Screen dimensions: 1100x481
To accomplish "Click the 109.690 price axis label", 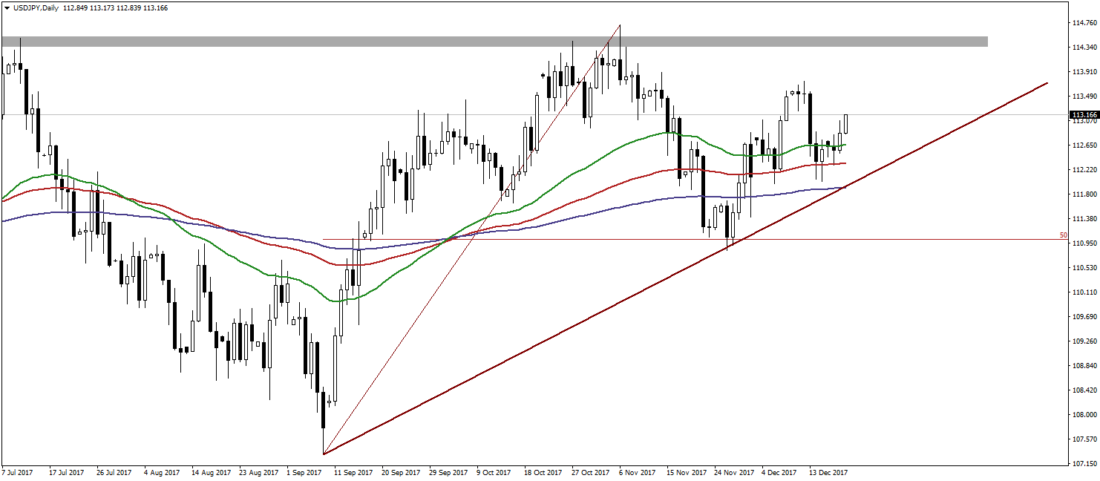I will click(1084, 317).
